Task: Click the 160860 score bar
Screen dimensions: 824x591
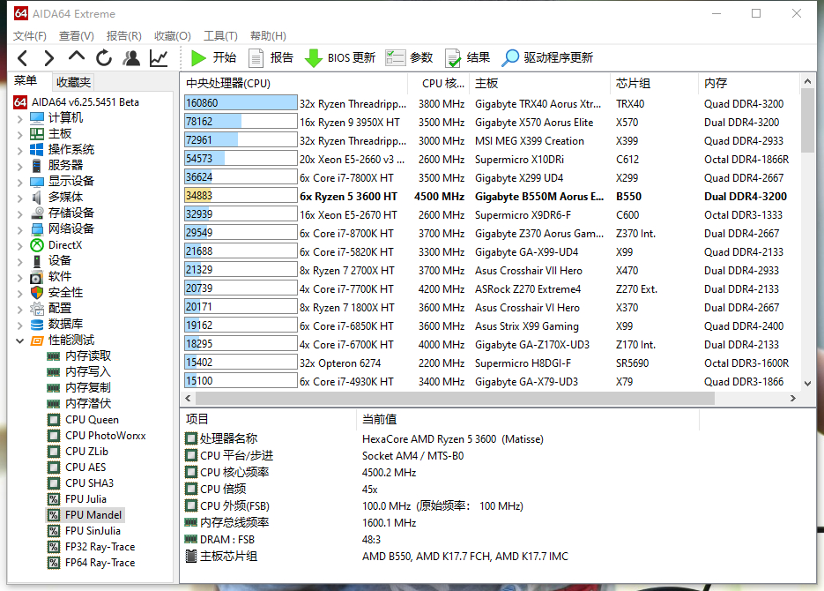Action: (241, 103)
